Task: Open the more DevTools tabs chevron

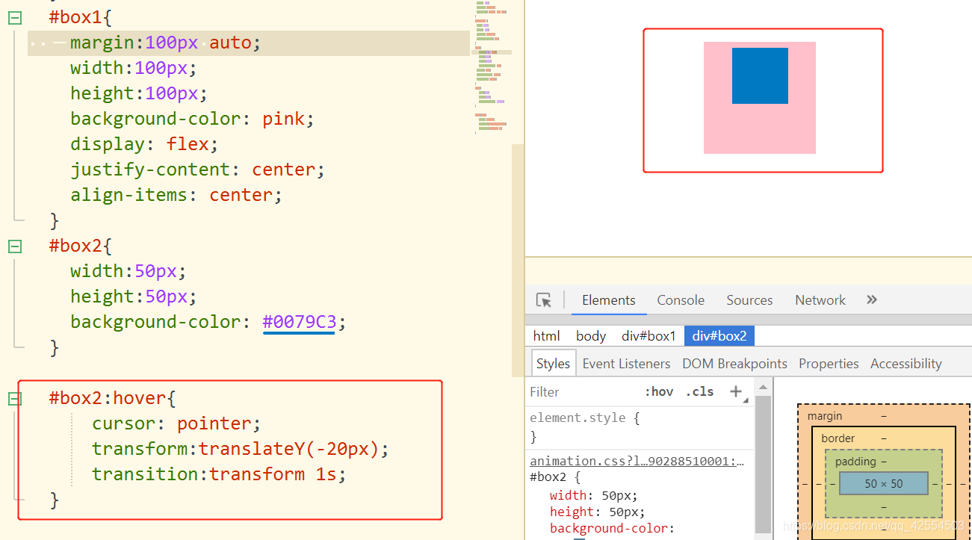Action: point(871,300)
